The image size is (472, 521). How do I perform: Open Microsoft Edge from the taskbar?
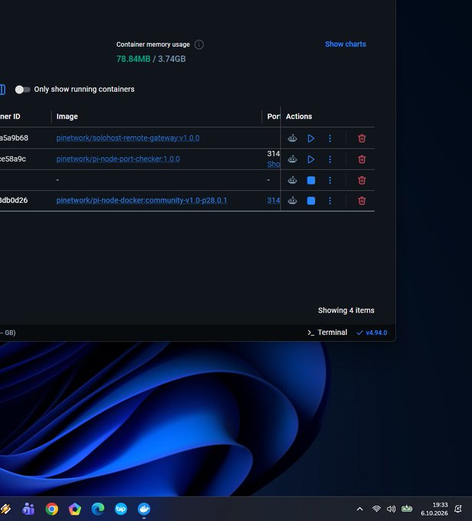click(x=98, y=509)
